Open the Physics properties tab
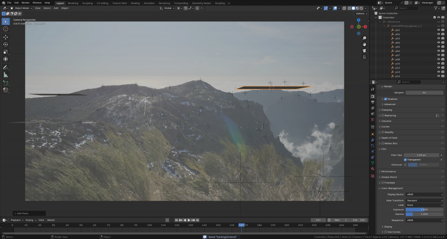This screenshot has width=447, height=239. (x=373, y=151)
